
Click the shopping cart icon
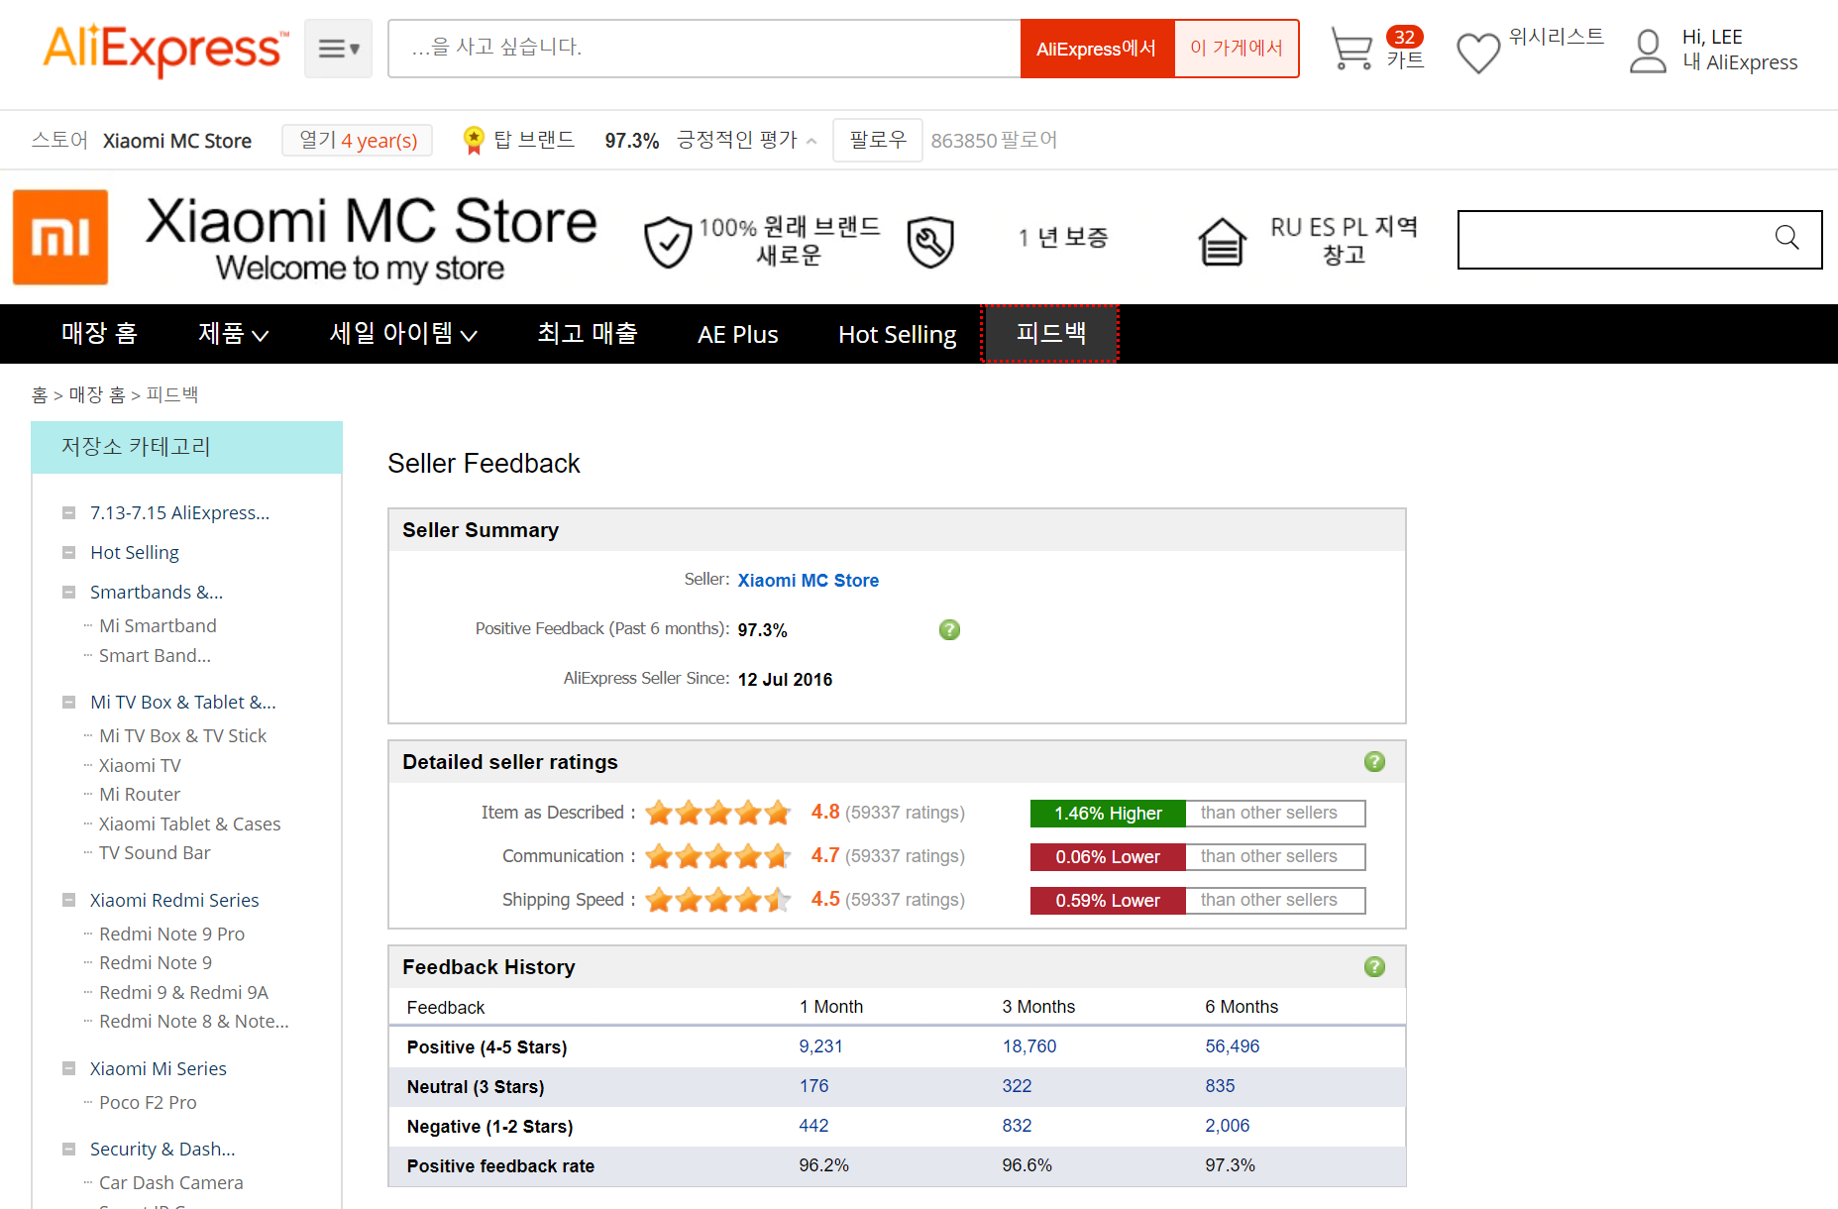[x=1351, y=49]
